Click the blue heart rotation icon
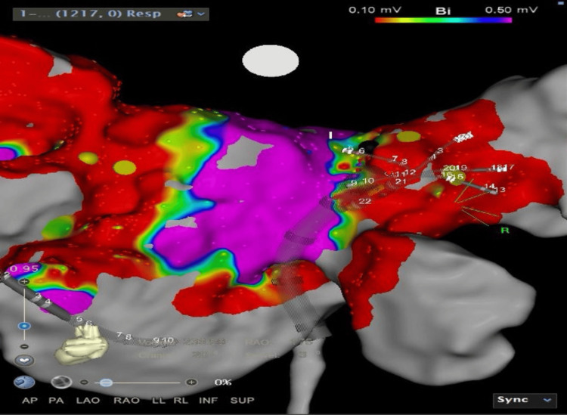Image resolution: width=567 pixels, height=415 pixels. click(x=24, y=382)
